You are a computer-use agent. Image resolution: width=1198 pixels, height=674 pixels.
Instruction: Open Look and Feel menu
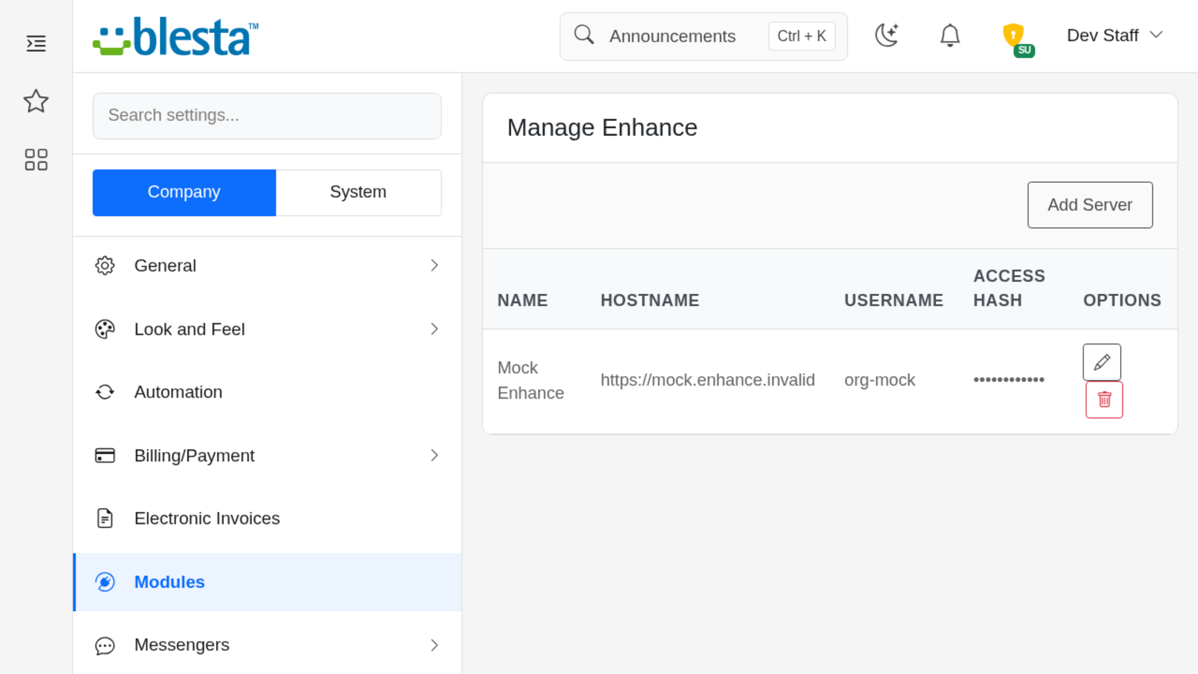pos(267,329)
